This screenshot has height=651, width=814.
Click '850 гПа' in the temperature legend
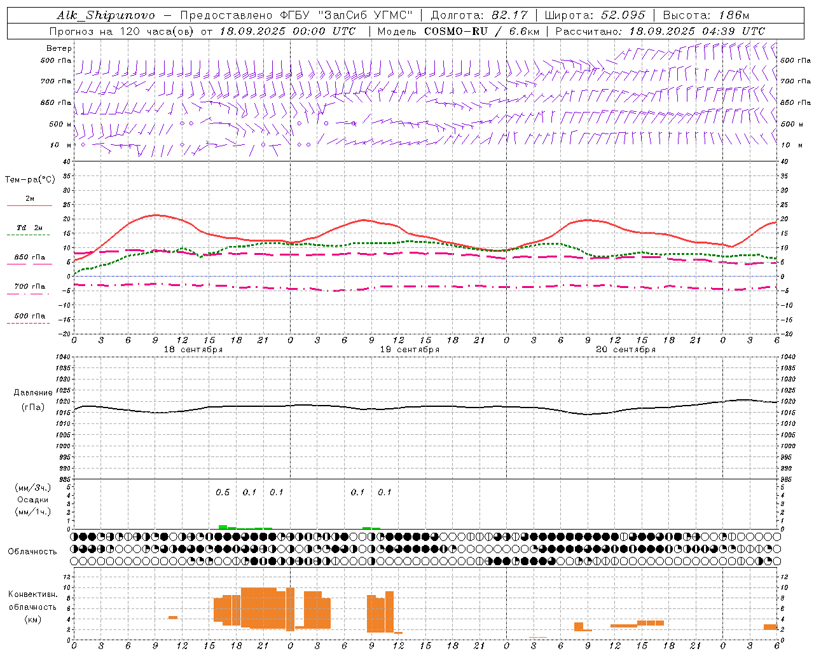tap(30, 257)
